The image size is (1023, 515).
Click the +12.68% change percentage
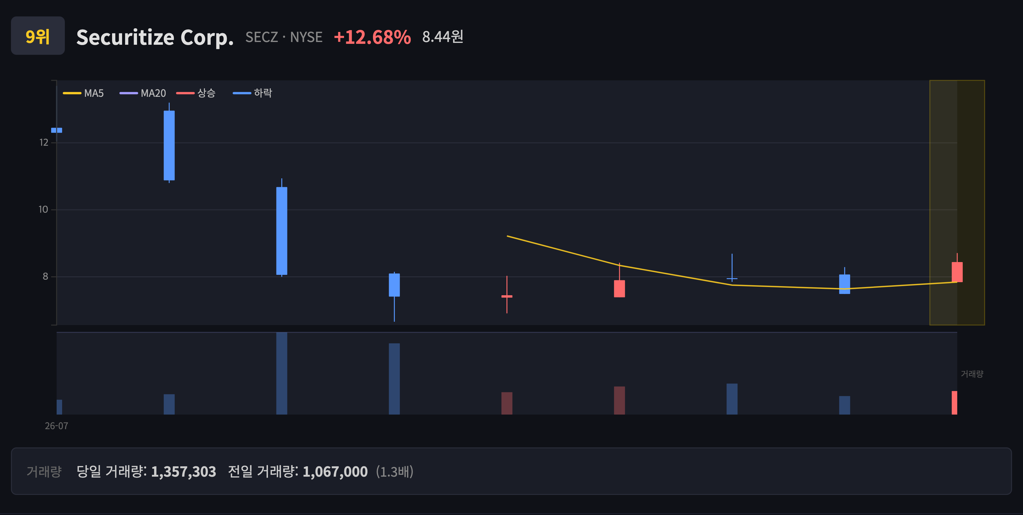point(372,37)
